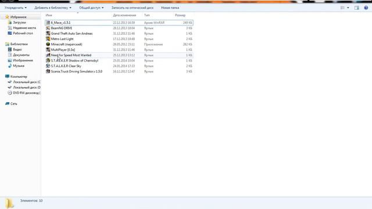Open DVD RW дисковод drive
This screenshot has width=372, height=209.
(x=27, y=93)
